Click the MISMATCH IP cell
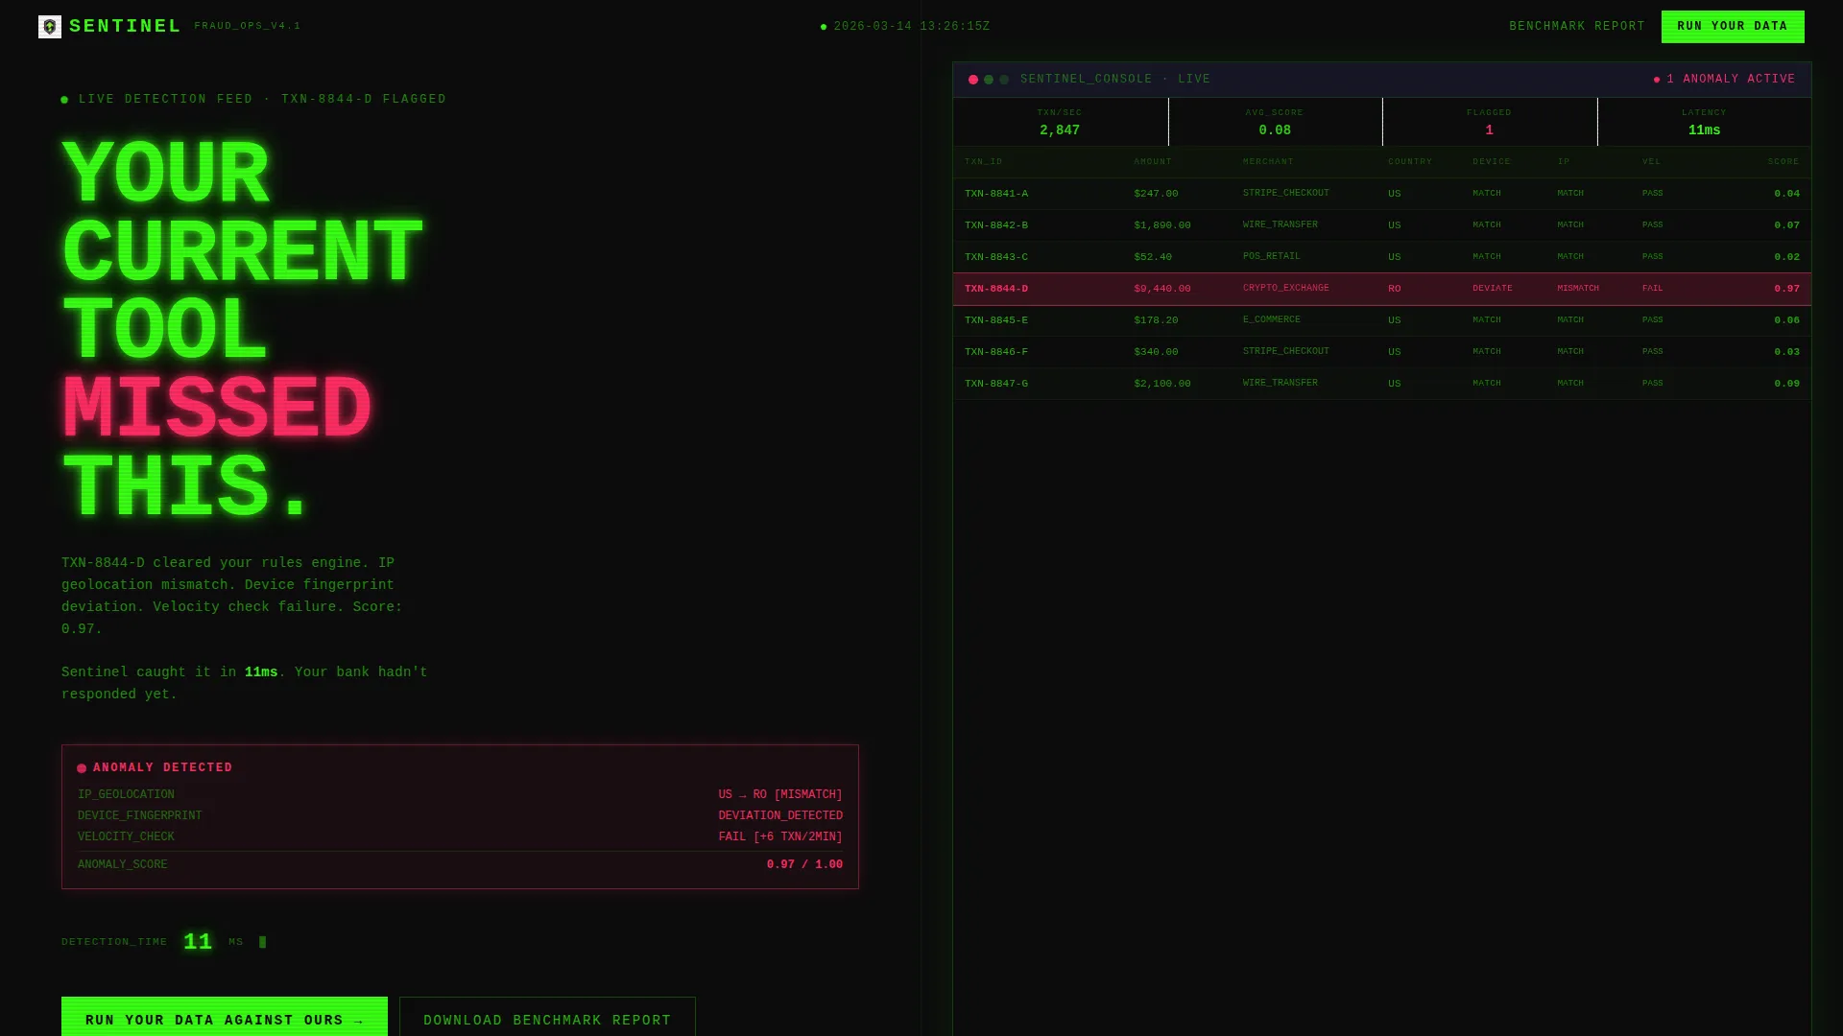 (1578, 289)
